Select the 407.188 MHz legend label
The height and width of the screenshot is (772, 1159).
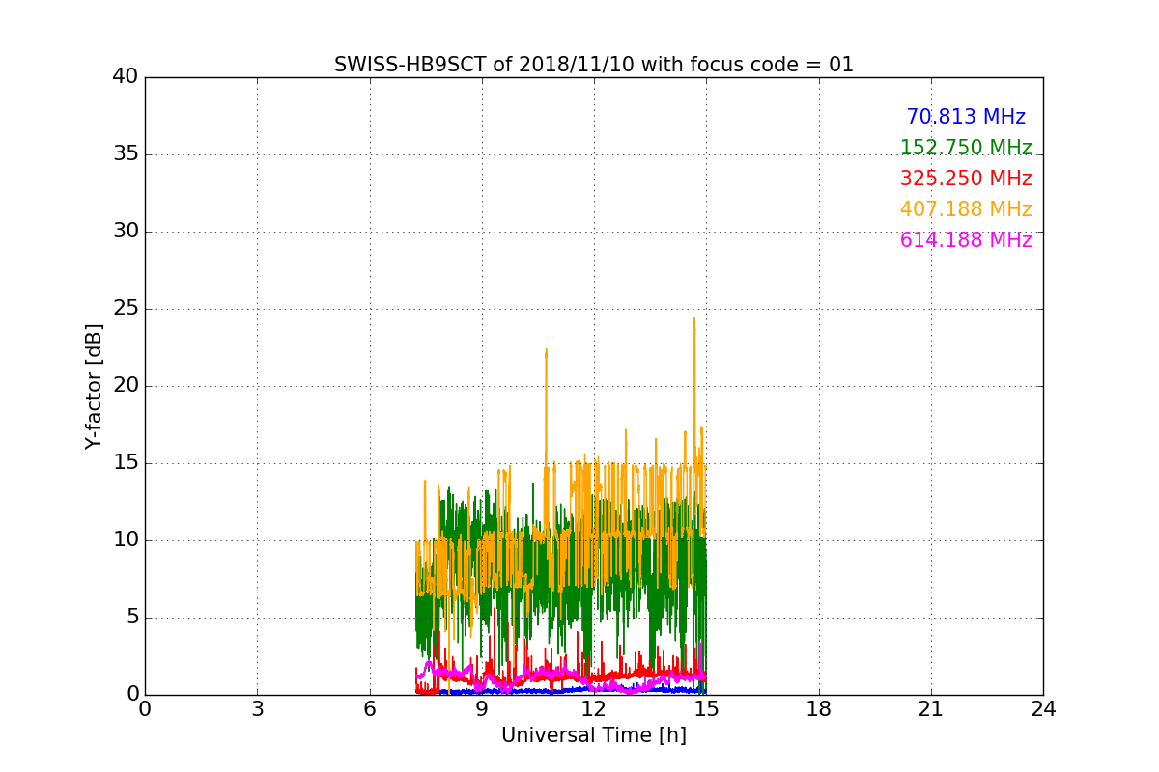[966, 209]
